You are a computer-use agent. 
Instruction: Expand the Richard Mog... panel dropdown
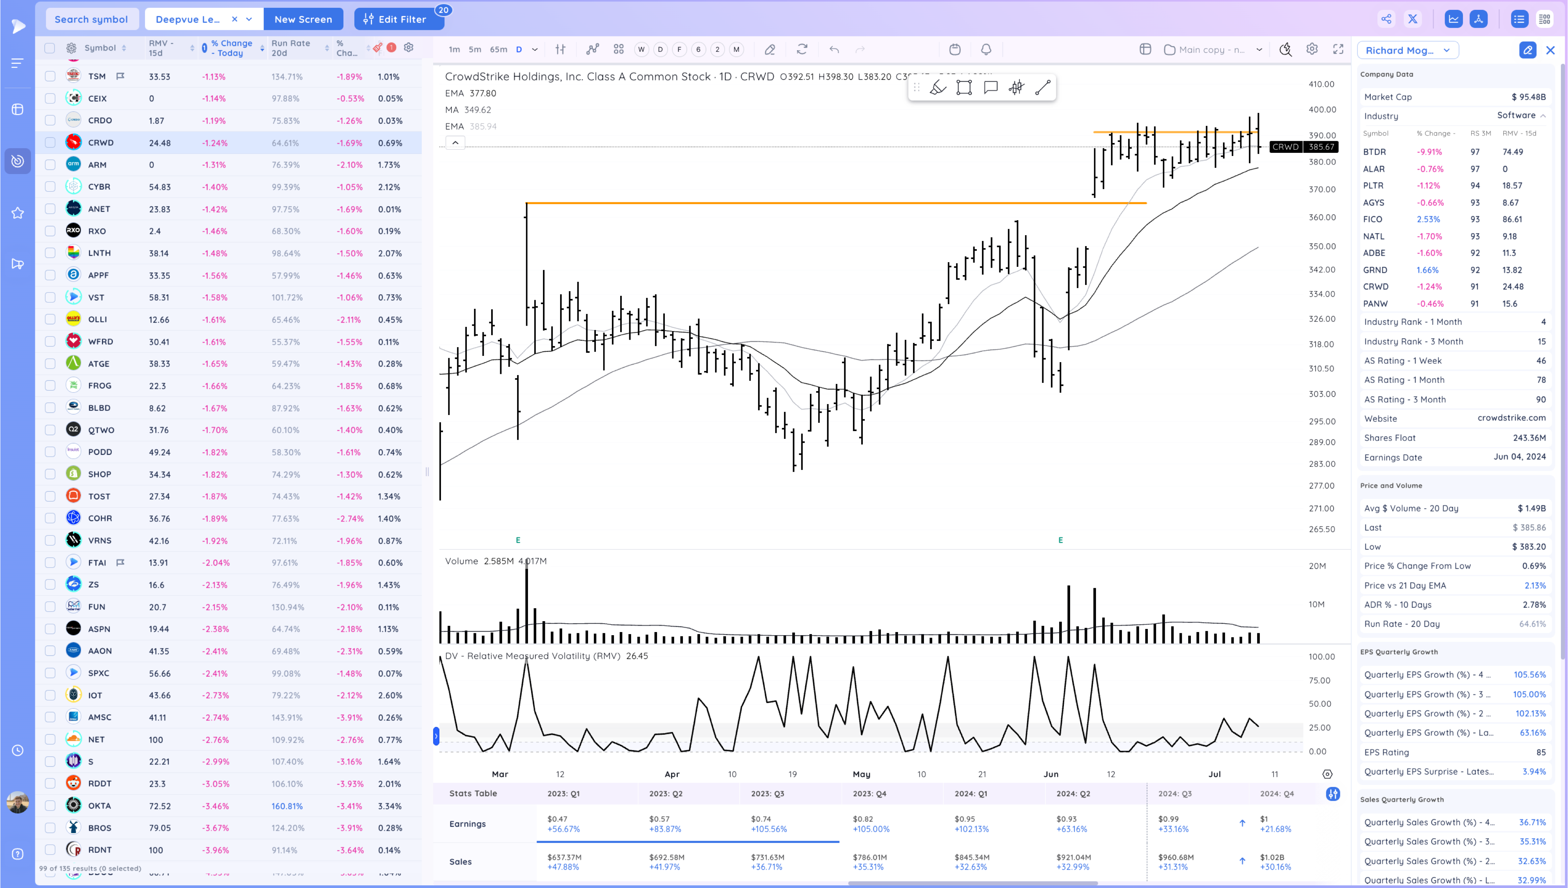click(1446, 51)
